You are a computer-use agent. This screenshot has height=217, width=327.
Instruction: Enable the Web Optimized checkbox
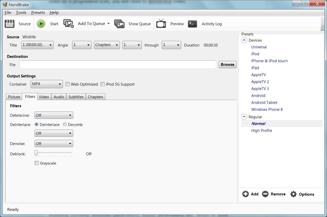(68, 84)
